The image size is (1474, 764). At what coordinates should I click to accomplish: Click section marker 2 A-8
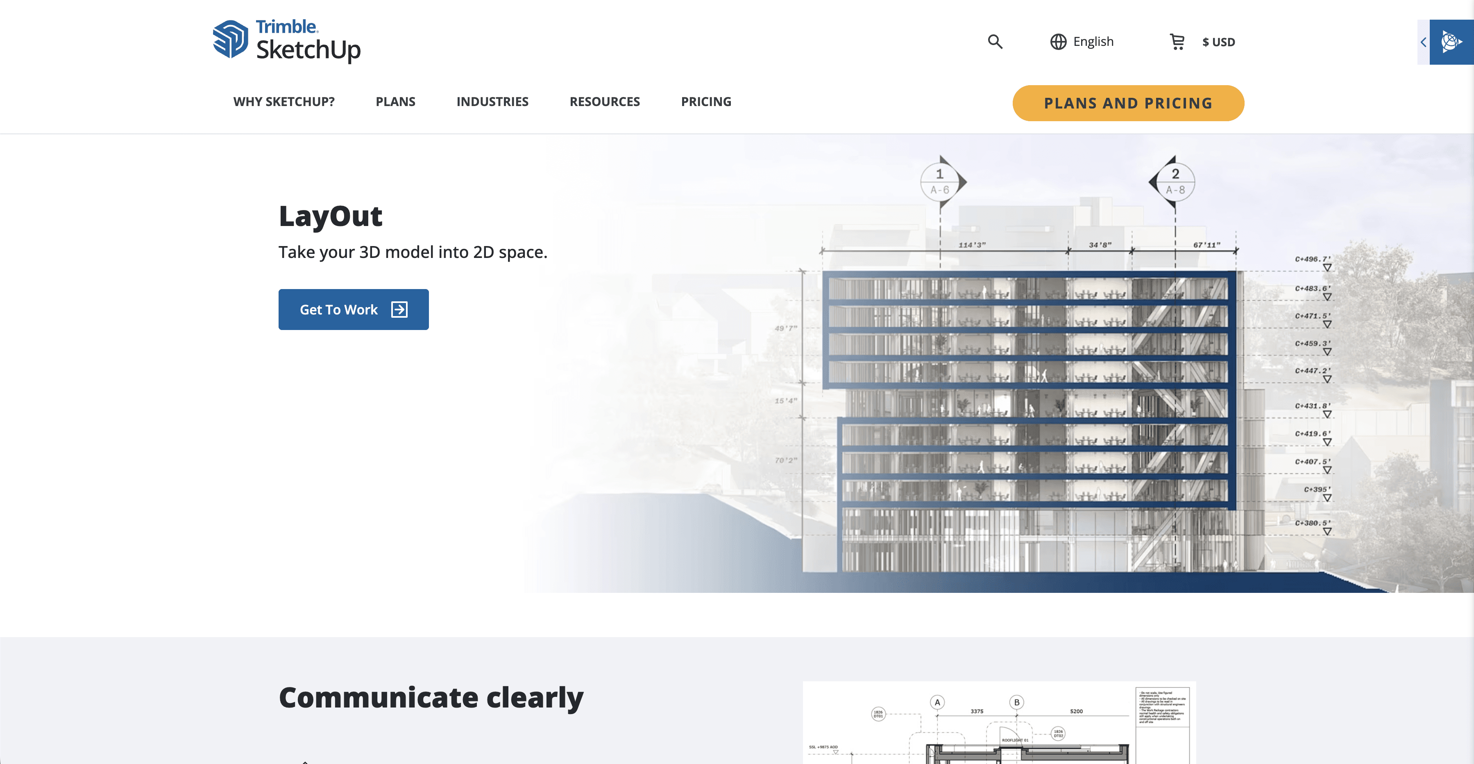tap(1175, 182)
